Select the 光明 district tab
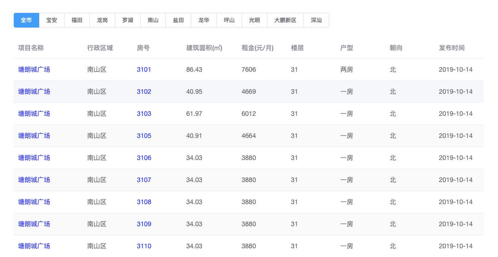Screen dimensions: 498x257 [x=255, y=20]
